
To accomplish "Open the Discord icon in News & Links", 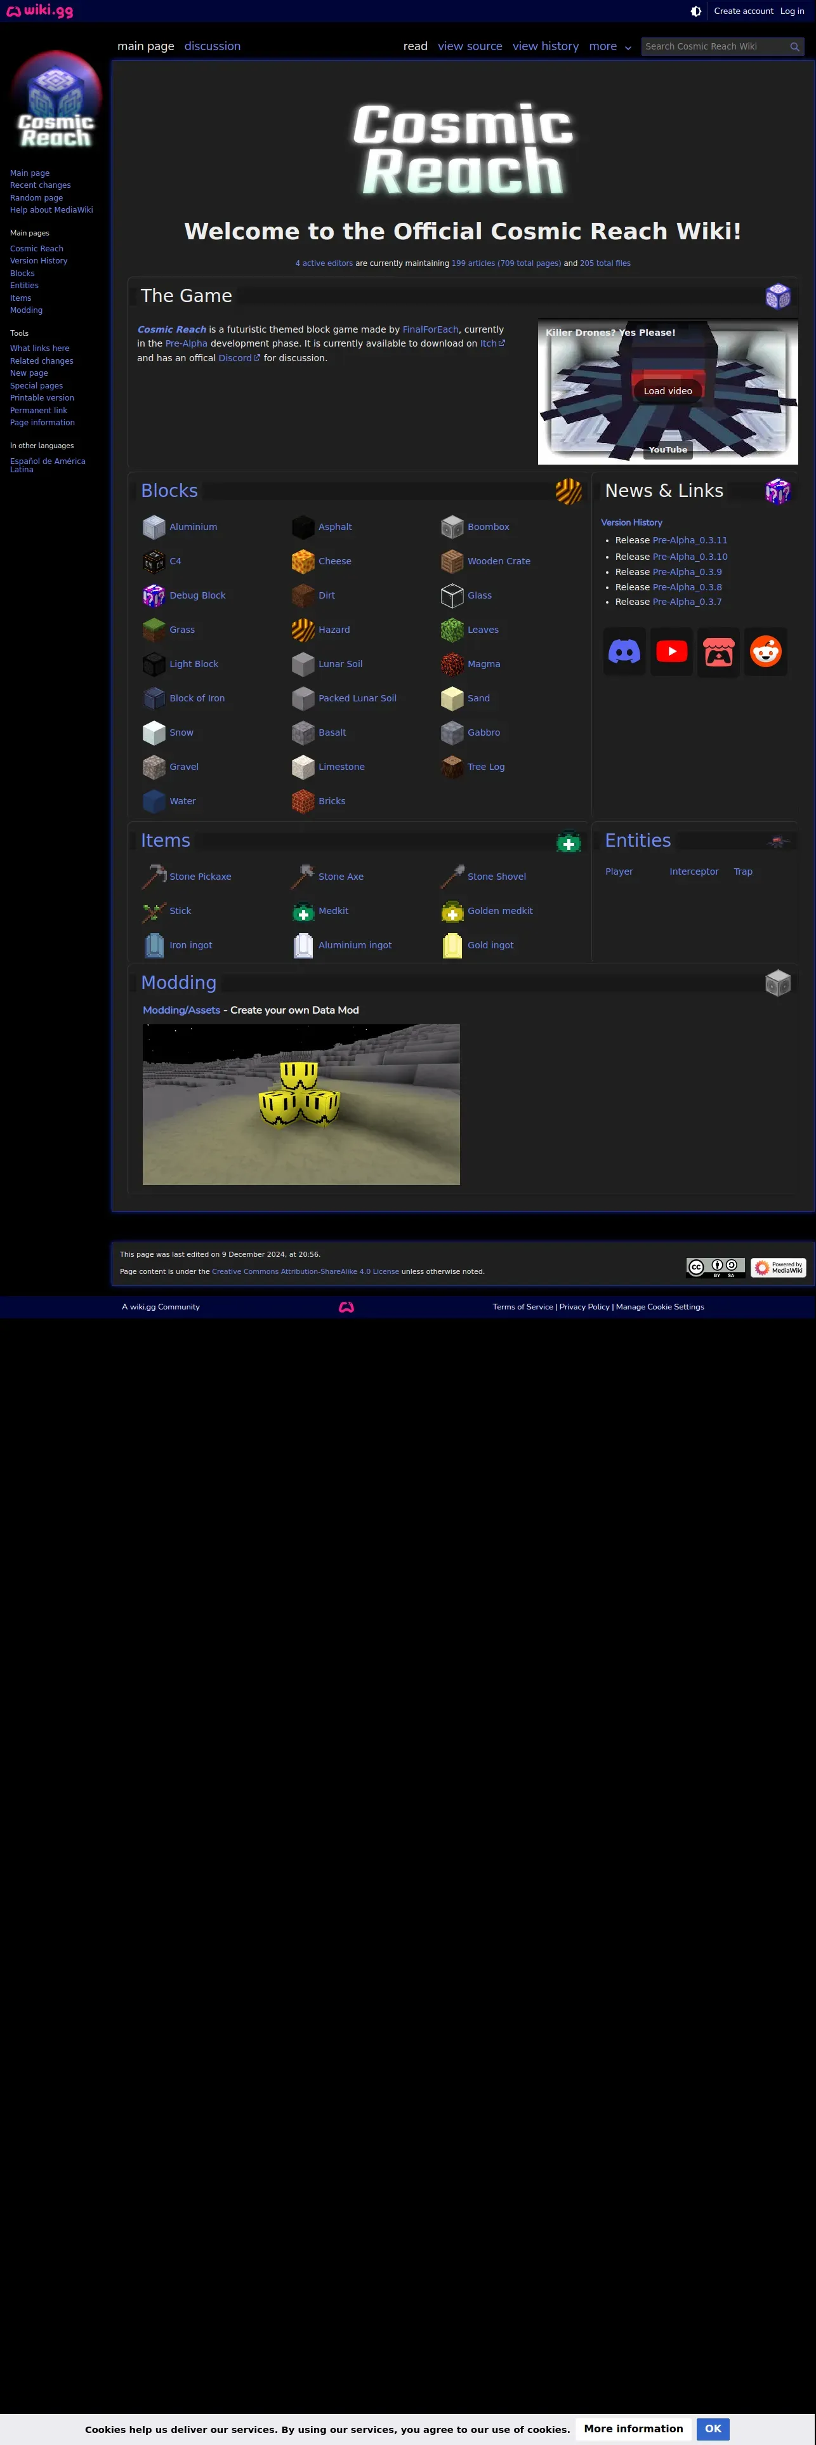I will [x=624, y=652].
